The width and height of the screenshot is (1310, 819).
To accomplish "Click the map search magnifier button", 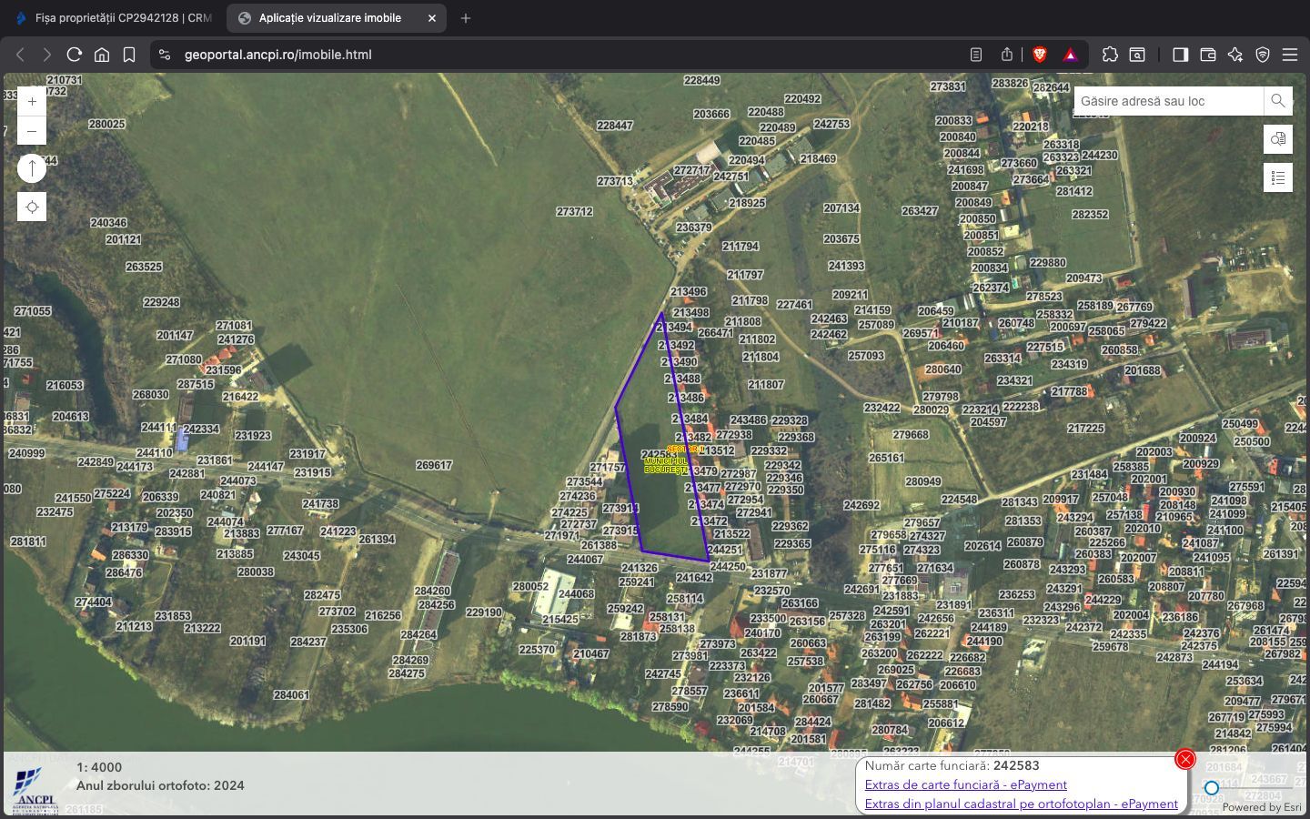I will (1278, 101).
